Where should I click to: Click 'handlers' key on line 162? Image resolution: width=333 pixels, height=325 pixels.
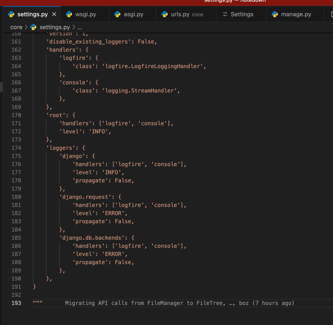(x=62, y=50)
